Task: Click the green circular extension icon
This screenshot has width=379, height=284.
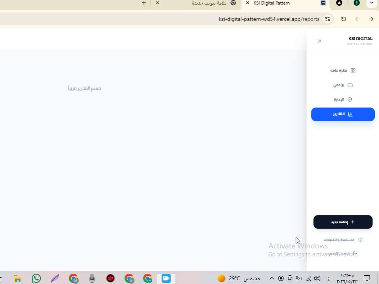Action: (357, 3)
